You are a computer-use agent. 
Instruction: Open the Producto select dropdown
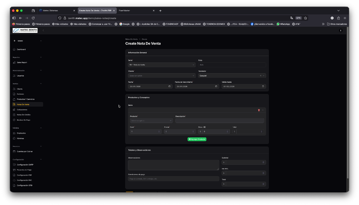click(x=151, y=121)
